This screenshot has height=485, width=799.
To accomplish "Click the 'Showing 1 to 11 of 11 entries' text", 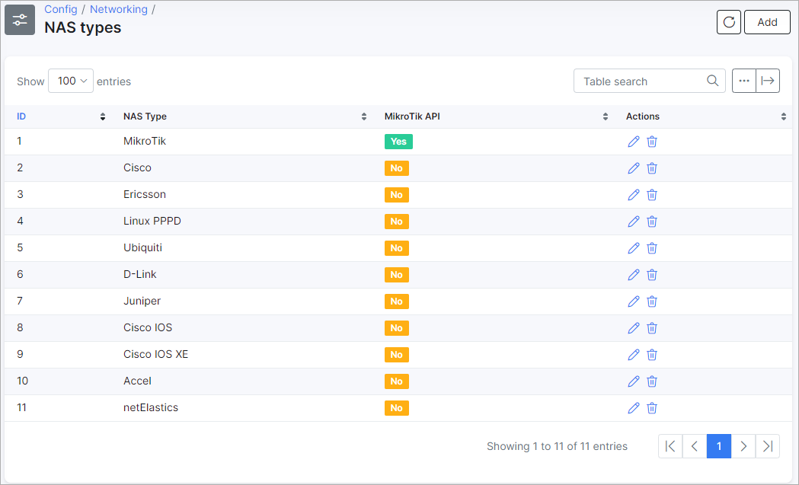I will [557, 446].
